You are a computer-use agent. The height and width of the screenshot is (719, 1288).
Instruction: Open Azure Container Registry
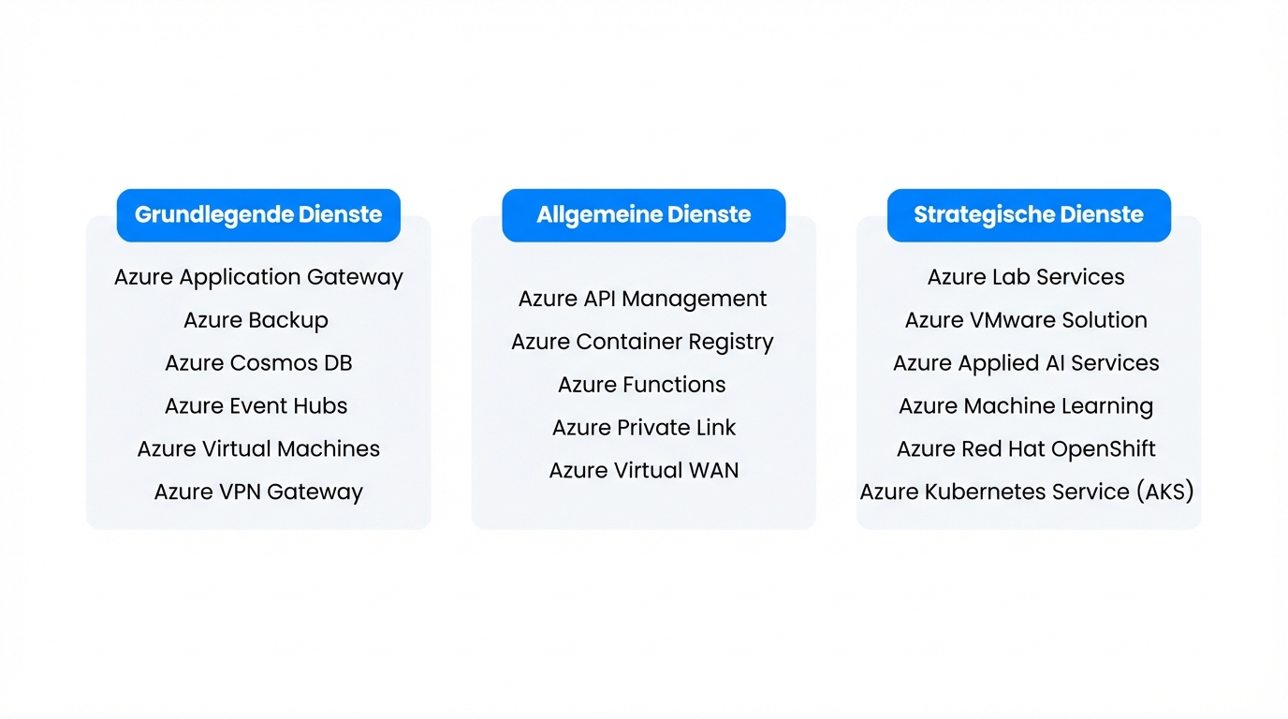pyautogui.click(x=642, y=342)
